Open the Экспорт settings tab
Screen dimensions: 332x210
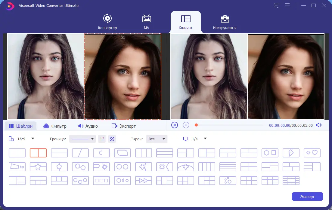pos(124,126)
